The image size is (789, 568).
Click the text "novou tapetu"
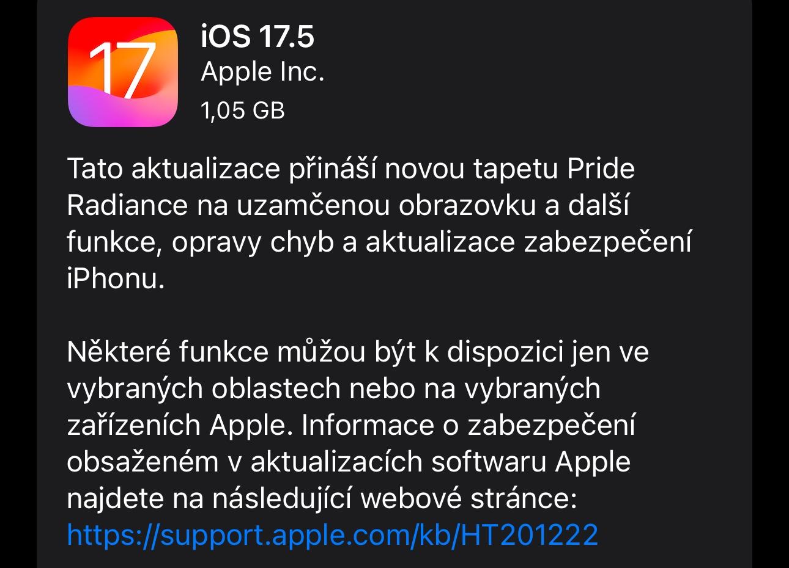tap(472, 169)
